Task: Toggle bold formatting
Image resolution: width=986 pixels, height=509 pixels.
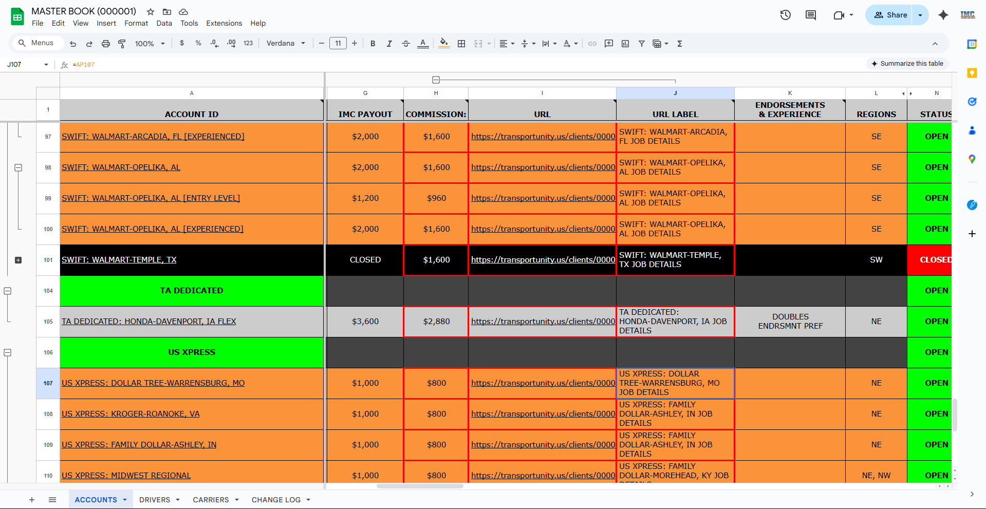Action: pos(373,44)
